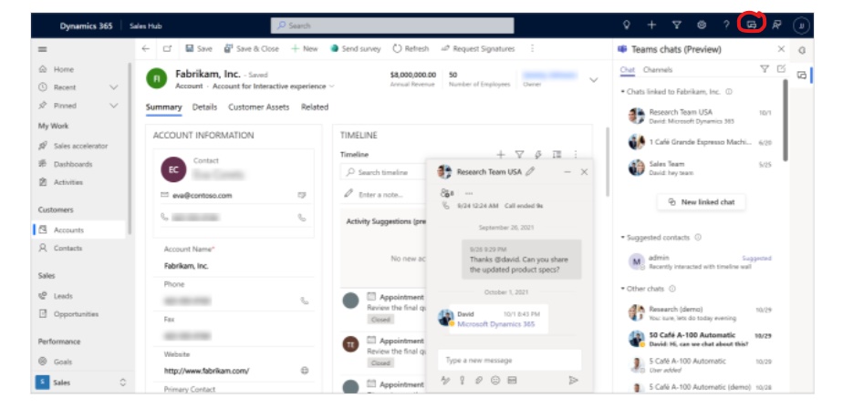Click New linked chat button
This screenshot has width=843, height=408.
click(701, 202)
